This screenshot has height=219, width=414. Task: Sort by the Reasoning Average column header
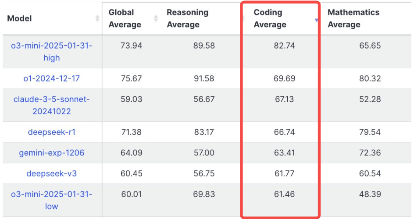pos(187,18)
